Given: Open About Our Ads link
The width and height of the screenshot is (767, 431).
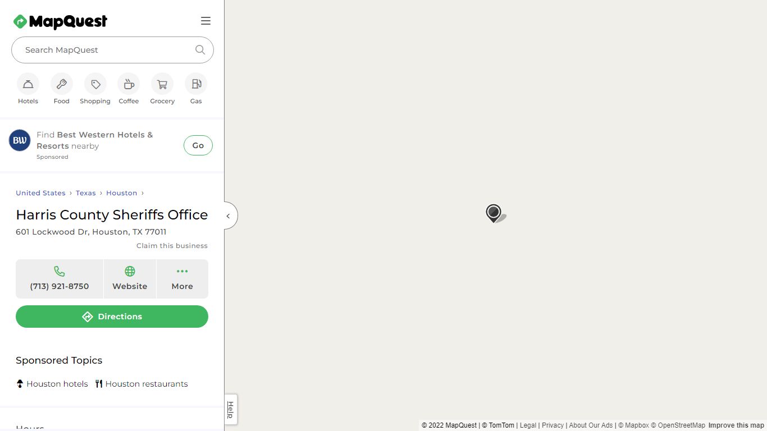Looking at the screenshot, I should [591, 425].
